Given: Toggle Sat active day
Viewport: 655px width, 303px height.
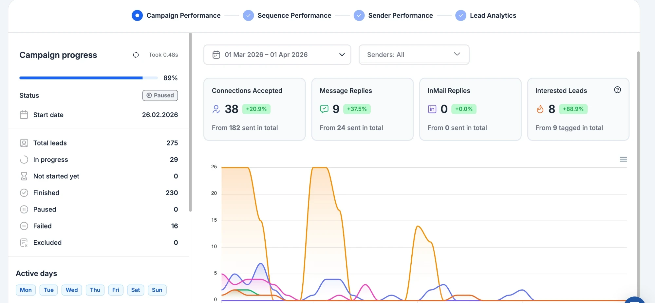Looking at the screenshot, I should (136, 290).
